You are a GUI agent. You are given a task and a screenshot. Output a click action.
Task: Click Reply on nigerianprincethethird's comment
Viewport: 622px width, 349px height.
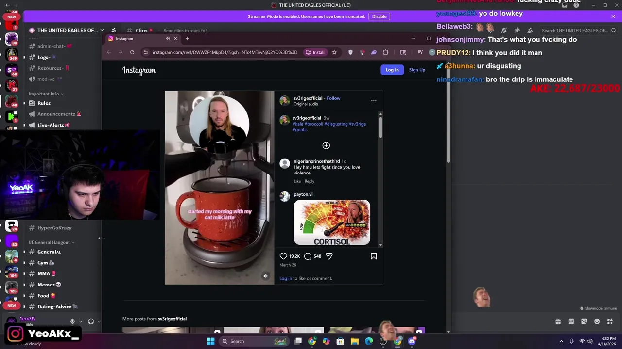point(309,181)
